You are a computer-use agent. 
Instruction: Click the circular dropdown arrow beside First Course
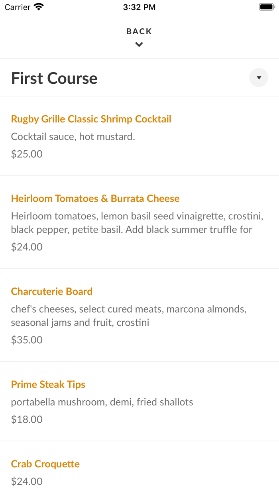(x=258, y=77)
